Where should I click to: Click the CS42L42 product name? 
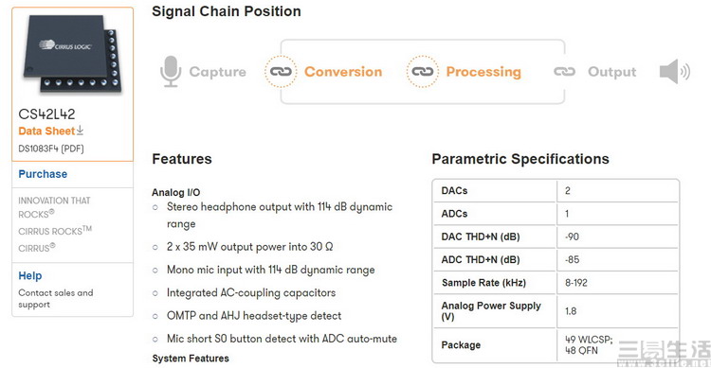point(46,114)
